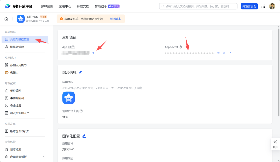This screenshot has width=280, height=162.
Task: Click the 开发者后台 button
Action: 249,6
